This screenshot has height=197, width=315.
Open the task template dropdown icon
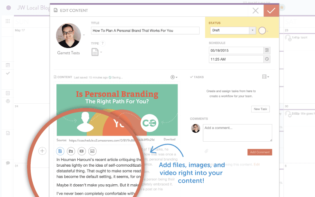point(265,77)
